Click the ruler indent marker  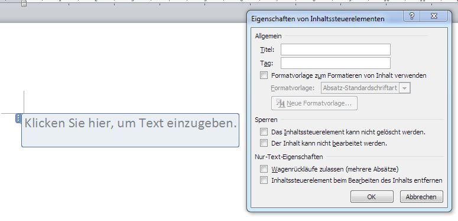(24, 3)
